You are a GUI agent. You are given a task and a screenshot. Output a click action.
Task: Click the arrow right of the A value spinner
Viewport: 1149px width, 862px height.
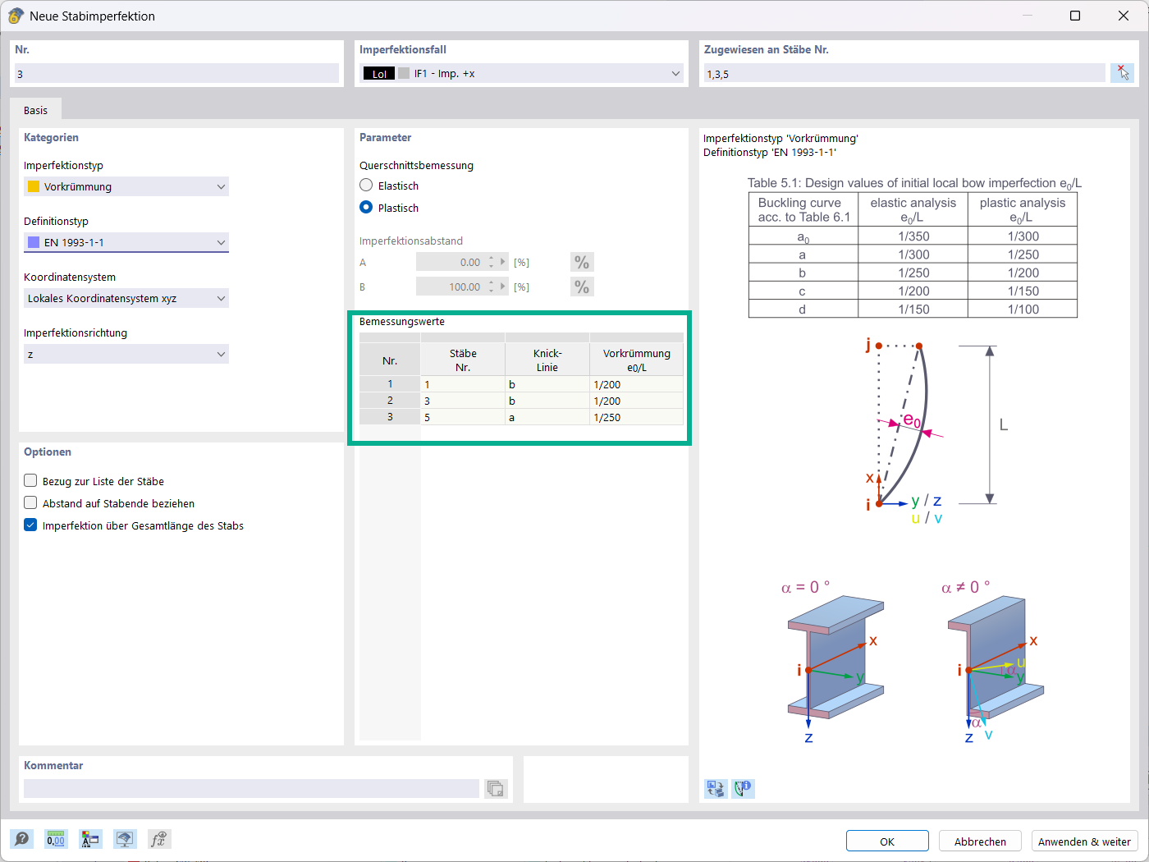[503, 262]
